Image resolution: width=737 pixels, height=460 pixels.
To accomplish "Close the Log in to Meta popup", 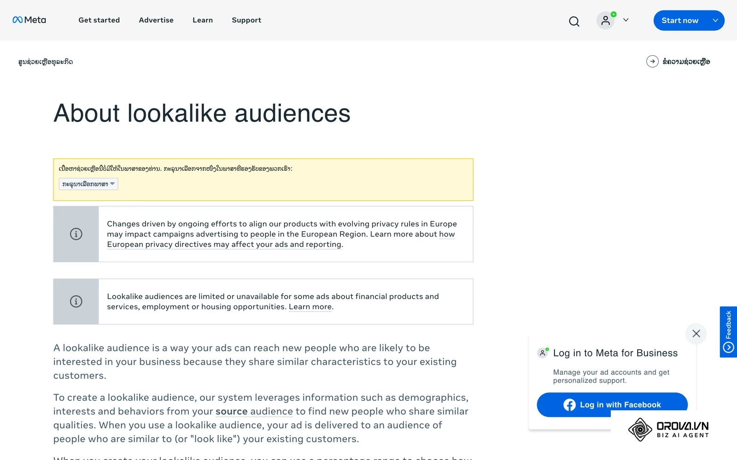I will point(696,333).
